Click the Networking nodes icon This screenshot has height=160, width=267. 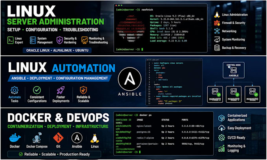point(217,31)
